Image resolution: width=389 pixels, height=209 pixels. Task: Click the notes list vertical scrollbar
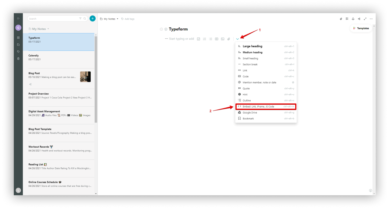(x=96, y=79)
